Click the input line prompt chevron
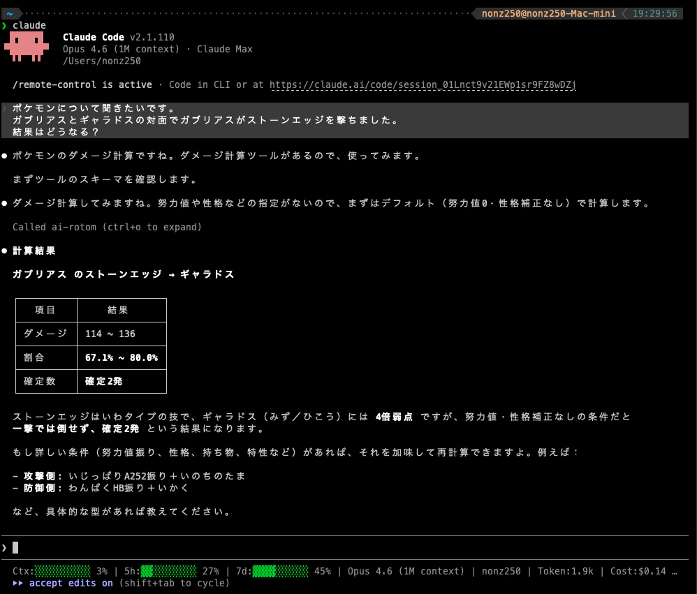This screenshot has width=697, height=594. pyautogui.click(x=4, y=548)
